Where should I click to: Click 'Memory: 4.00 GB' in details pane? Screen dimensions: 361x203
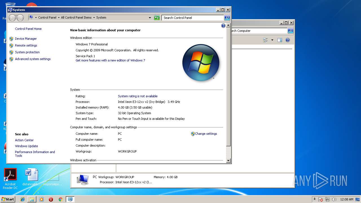coord(166,177)
